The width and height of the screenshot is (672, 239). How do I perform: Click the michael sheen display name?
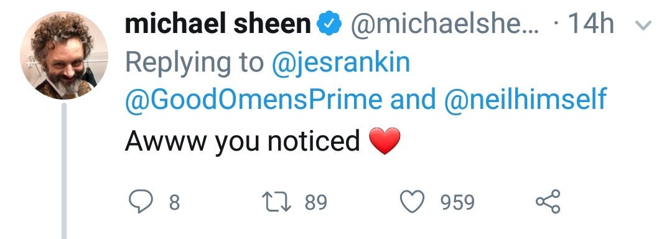[218, 25]
